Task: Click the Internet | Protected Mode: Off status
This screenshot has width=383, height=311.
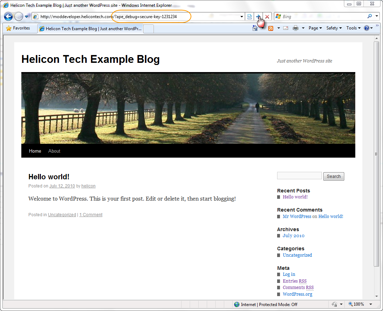Action: coord(266,304)
